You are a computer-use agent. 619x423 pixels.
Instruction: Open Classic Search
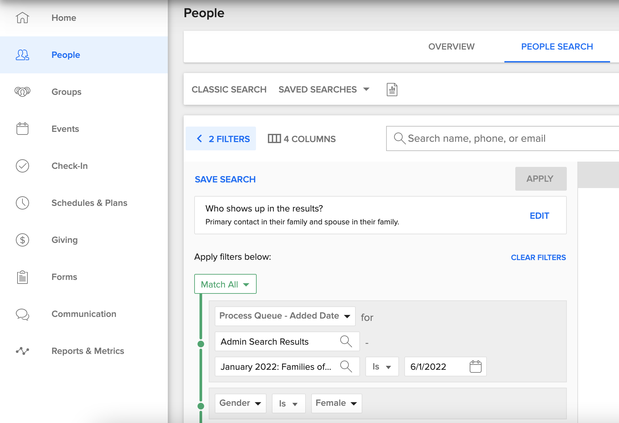(x=229, y=89)
